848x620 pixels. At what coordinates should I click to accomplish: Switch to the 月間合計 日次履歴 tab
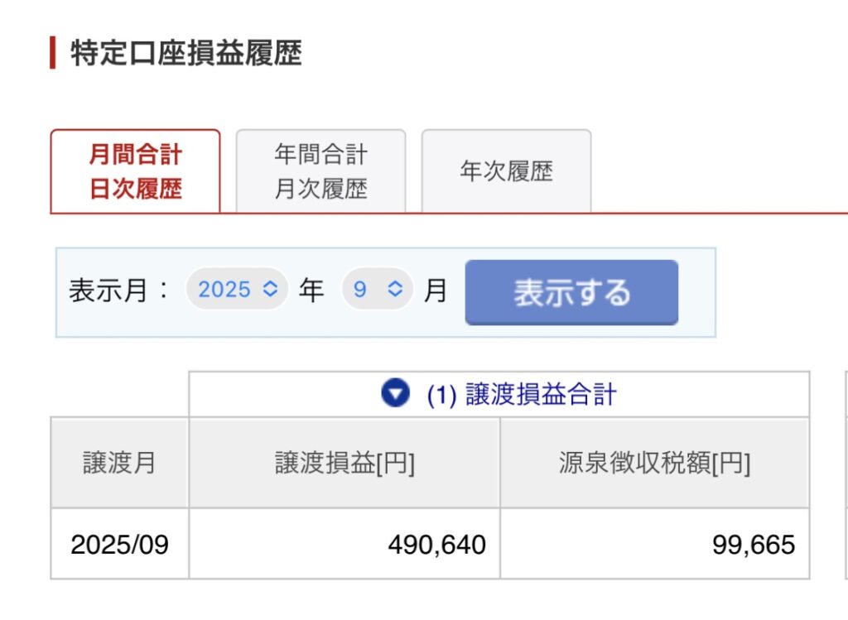136,171
